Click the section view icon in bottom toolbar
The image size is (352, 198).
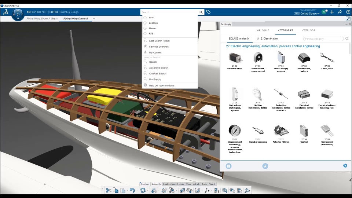point(197,190)
